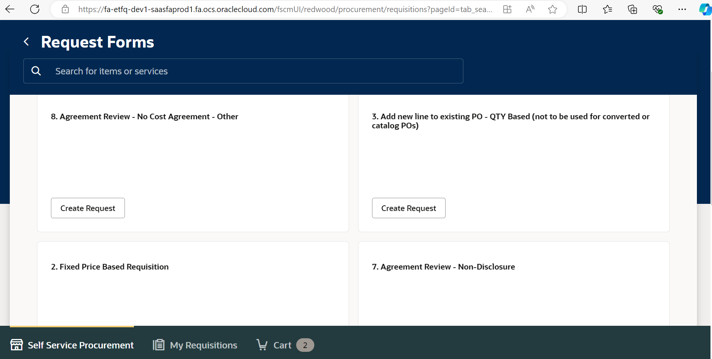Create Request for Agreement Review No Cost
The image size is (712, 359).
(x=88, y=208)
